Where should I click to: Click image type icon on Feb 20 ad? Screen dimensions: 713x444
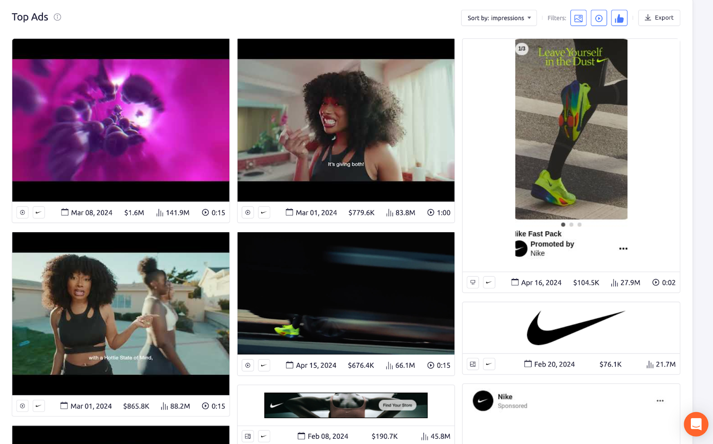pos(473,364)
